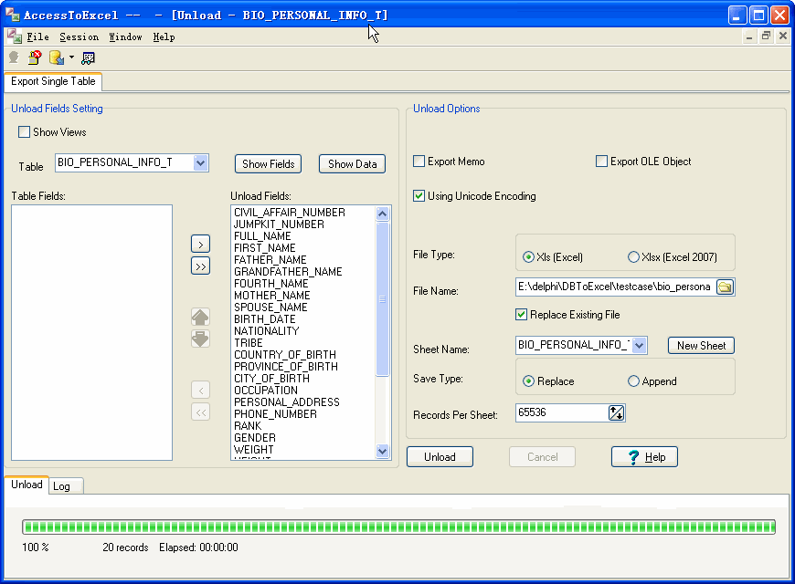Select JUMPKIT_NUMBER in Unload Fields
Screen dimensions: 795x584
pyautogui.click(x=279, y=224)
